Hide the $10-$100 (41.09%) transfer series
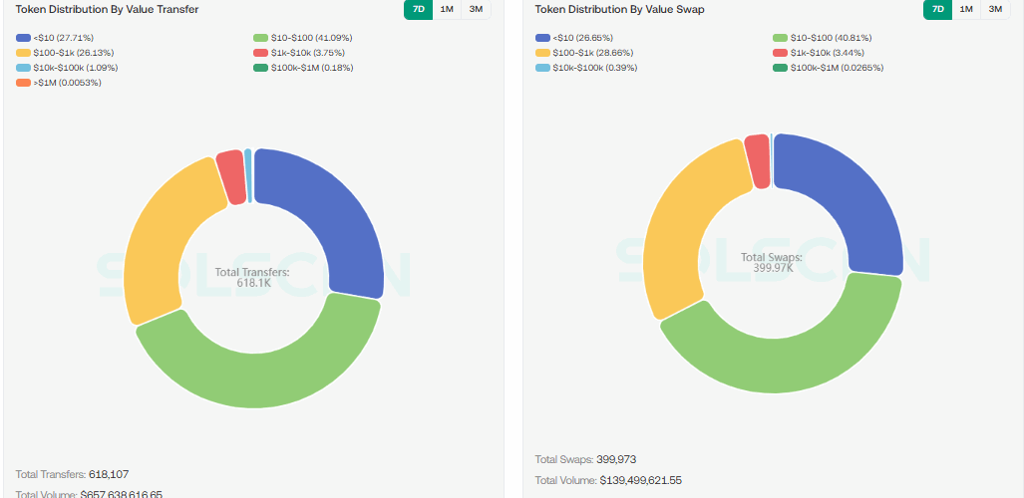The image size is (1024, 498). pyautogui.click(x=311, y=38)
